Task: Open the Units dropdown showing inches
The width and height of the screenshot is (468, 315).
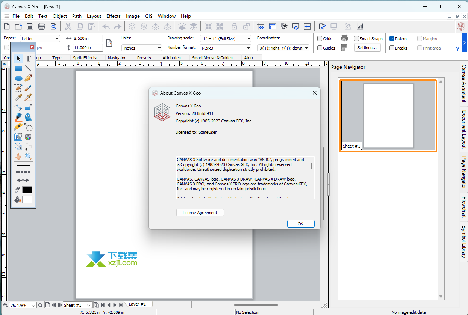Action: point(142,48)
